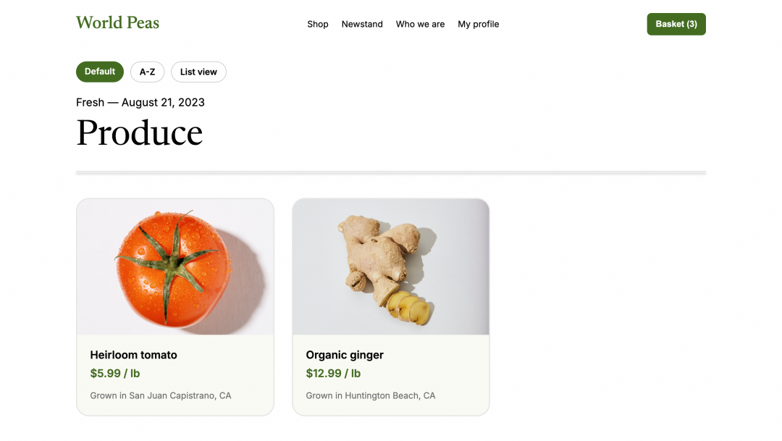Image resolution: width=782 pixels, height=441 pixels.
Task: Open the Organic ginger product title
Action: 345,355
